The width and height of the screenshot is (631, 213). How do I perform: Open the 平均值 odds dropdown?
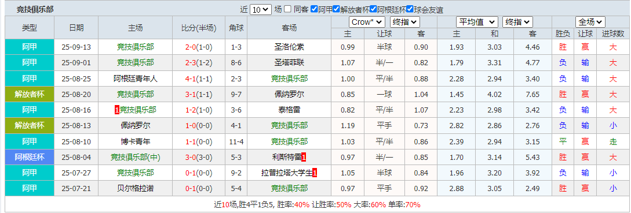click(477, 22)
